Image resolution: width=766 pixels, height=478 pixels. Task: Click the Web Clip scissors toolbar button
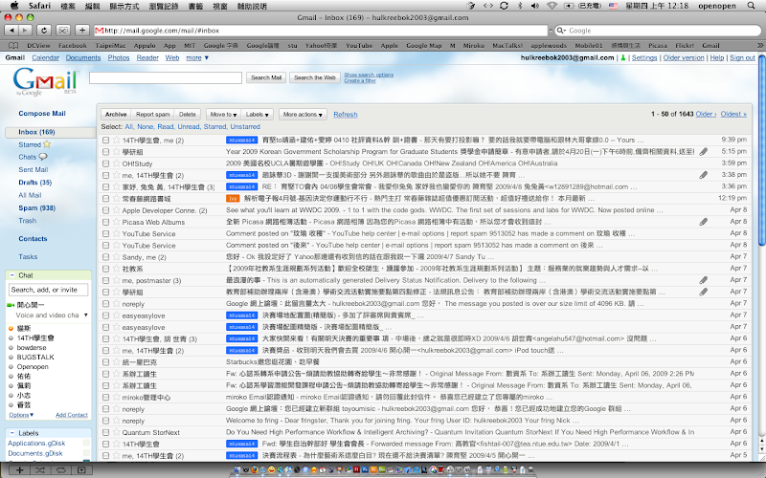click(x=63, y=31)
